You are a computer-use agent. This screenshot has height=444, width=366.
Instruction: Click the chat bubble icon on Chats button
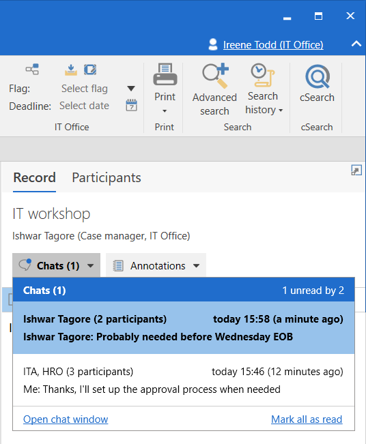coord(25,265)
